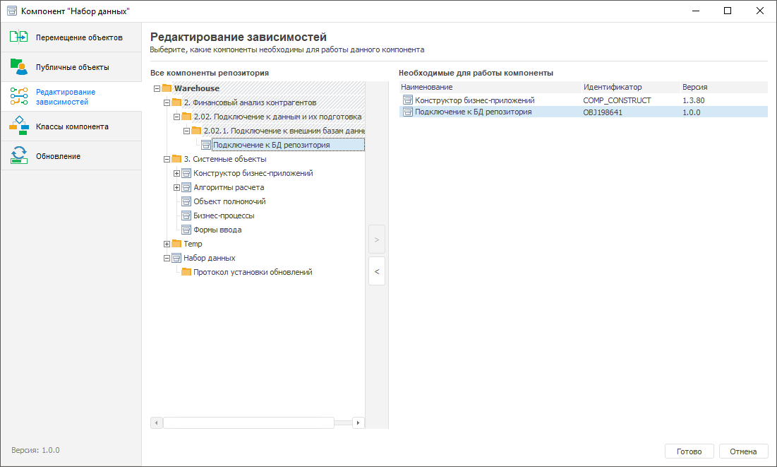Open the Публичные объекты tab
Viewport: 777px width, 467px height.
72,67
